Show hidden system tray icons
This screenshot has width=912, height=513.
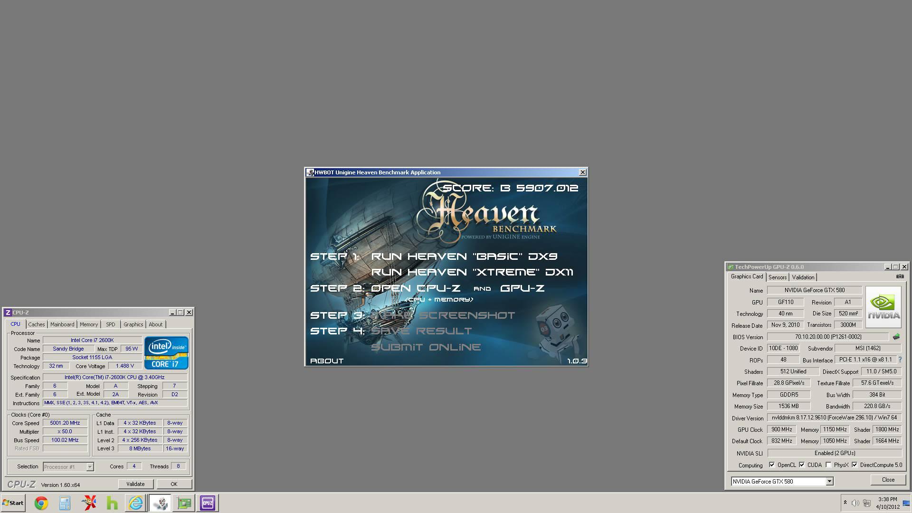pyautogui.click(x=845, y=503)
